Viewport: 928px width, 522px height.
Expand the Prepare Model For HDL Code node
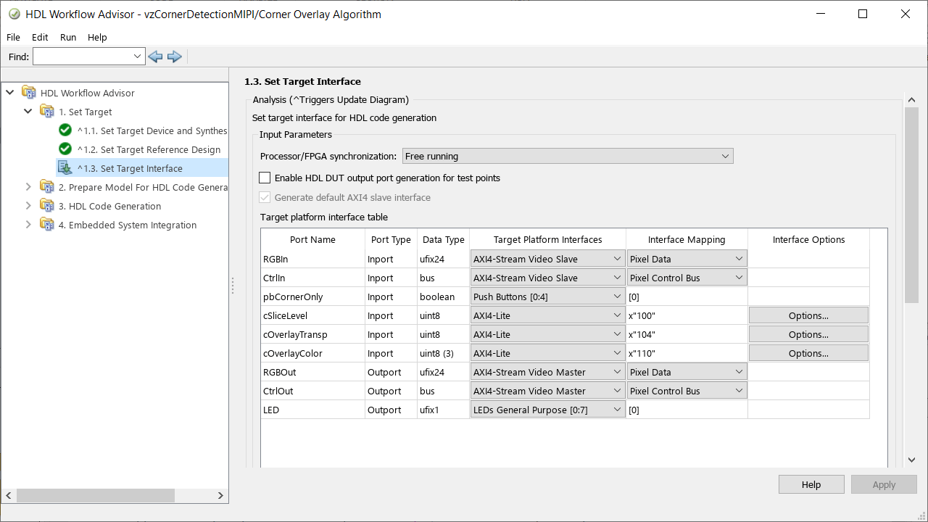click(x=28, y=187)
